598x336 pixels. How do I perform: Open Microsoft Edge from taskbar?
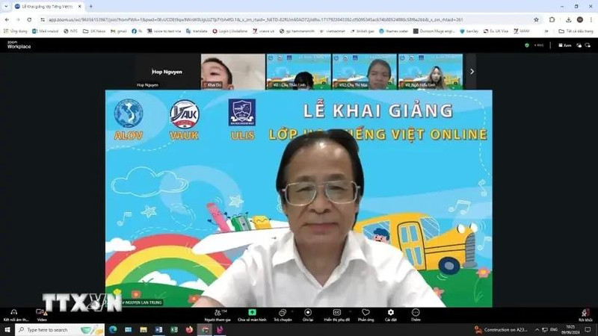click(113, 329)
